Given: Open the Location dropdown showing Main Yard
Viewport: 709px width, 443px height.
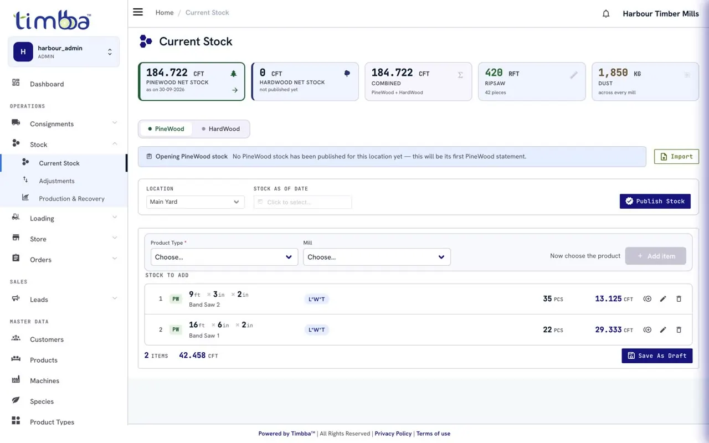Looking at the screenshot, I should click(195, 202).
